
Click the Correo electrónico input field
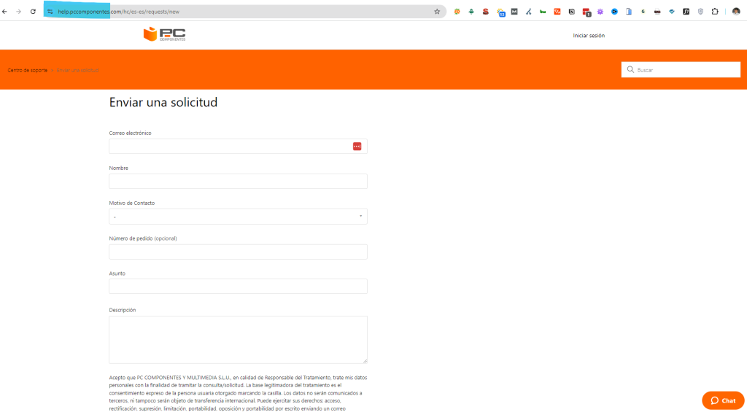coord(230,147)
